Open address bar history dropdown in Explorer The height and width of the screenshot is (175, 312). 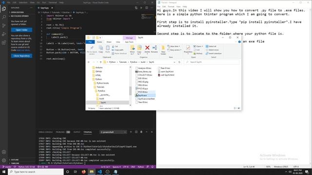coord(175,62)
